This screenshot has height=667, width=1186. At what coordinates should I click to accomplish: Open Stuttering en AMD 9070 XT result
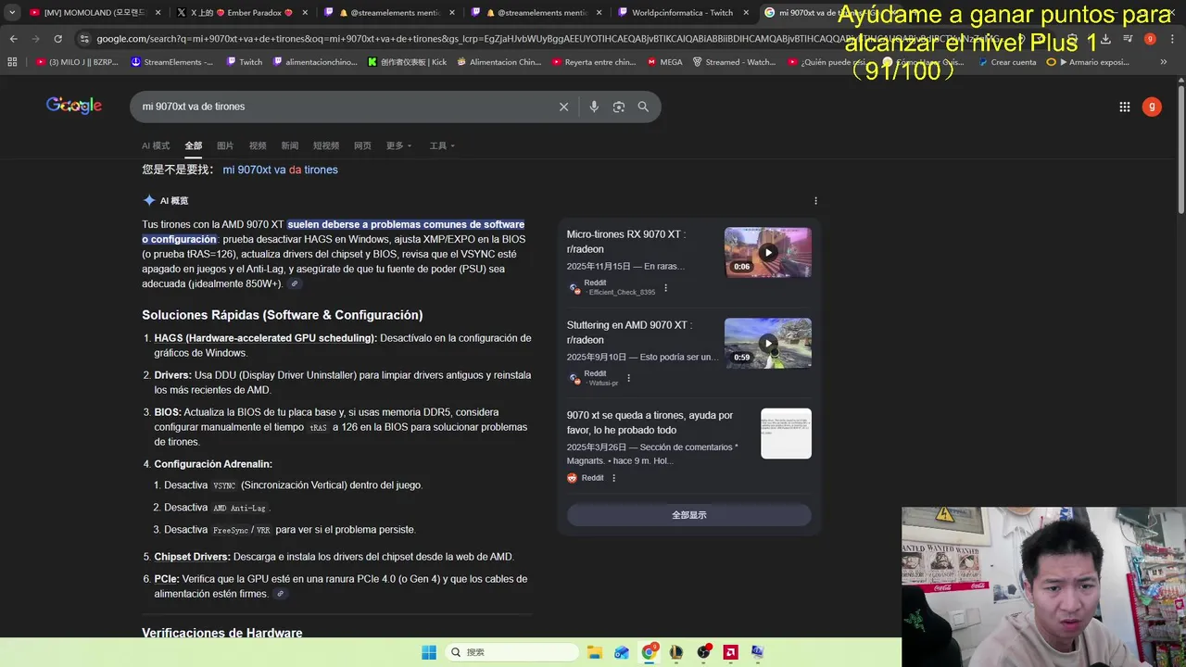click(629, 333)
